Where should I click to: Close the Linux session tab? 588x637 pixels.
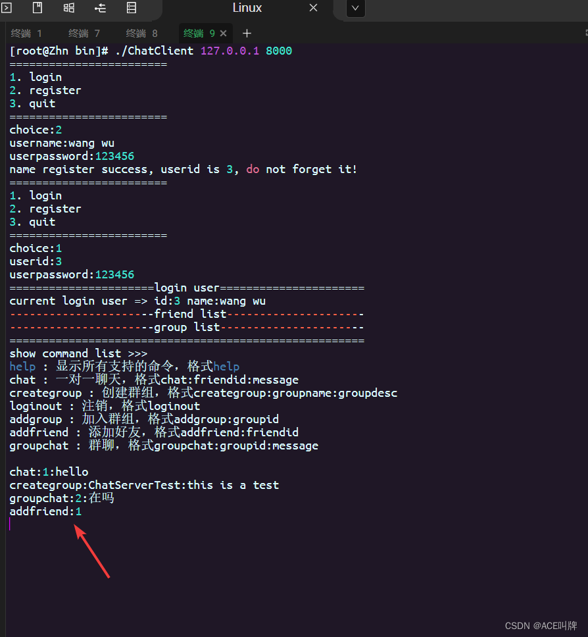coord(313,8)
